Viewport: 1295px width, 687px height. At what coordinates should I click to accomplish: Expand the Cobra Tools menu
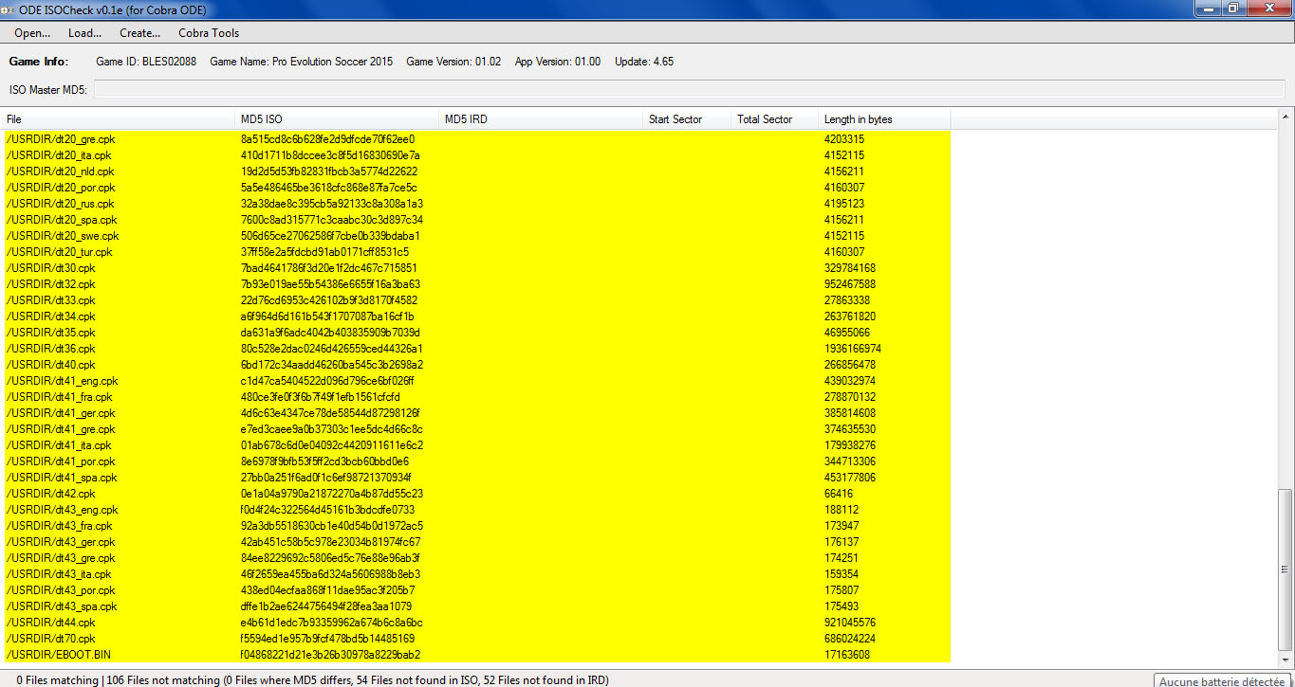coord(209,33)
